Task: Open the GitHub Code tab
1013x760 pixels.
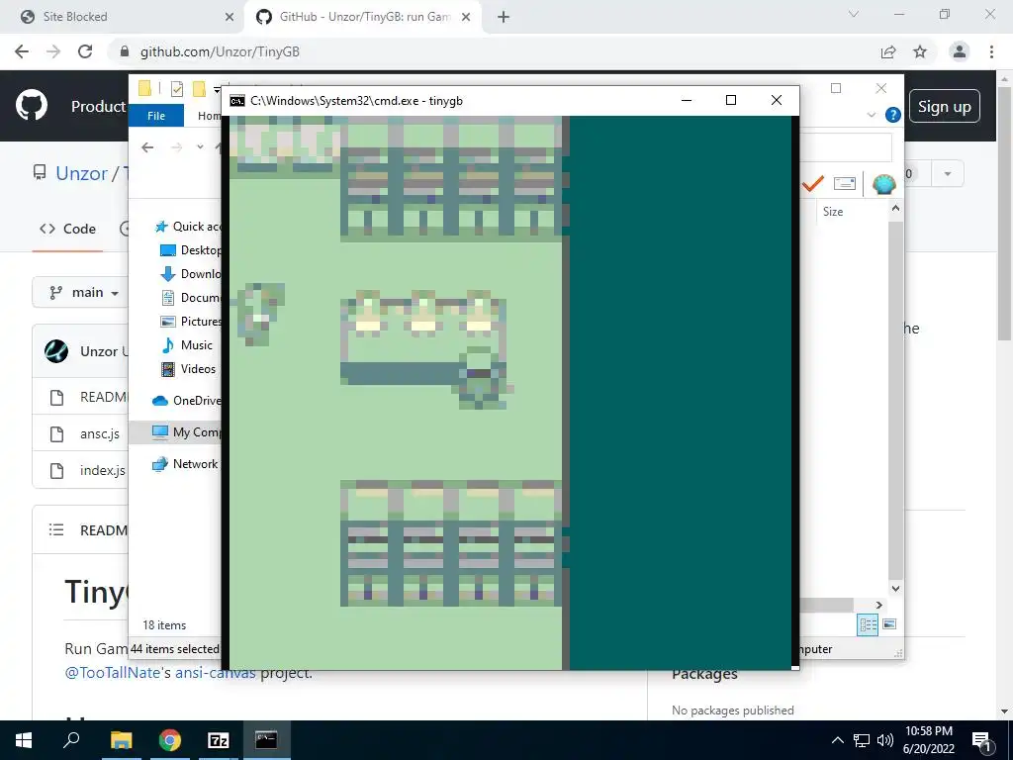Action: click(x=68, y=229)
